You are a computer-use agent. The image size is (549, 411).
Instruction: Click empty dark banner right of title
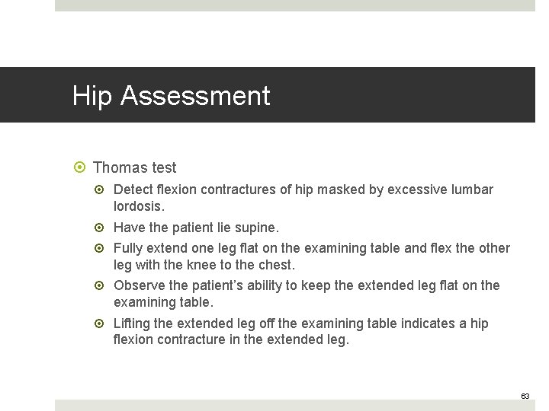(x=412, y=95)
